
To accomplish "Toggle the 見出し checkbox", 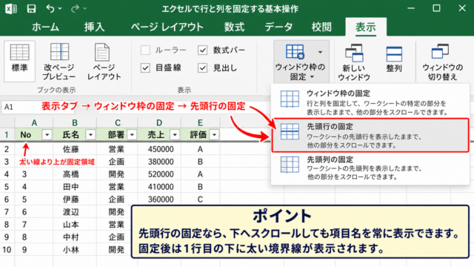I will coord(202,67).
